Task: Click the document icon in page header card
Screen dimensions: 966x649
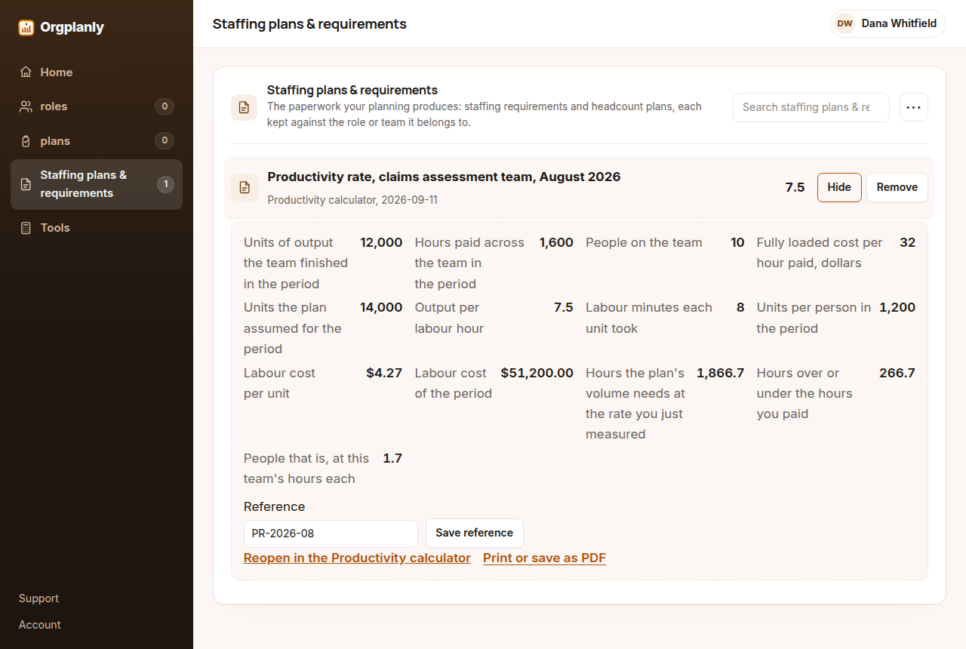Action: tap(245, 107)
